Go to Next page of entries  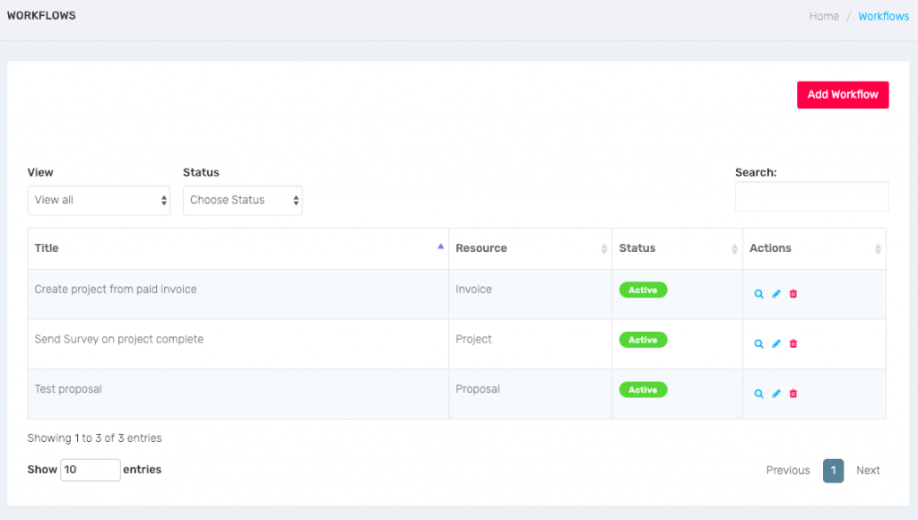pos(868,470)
